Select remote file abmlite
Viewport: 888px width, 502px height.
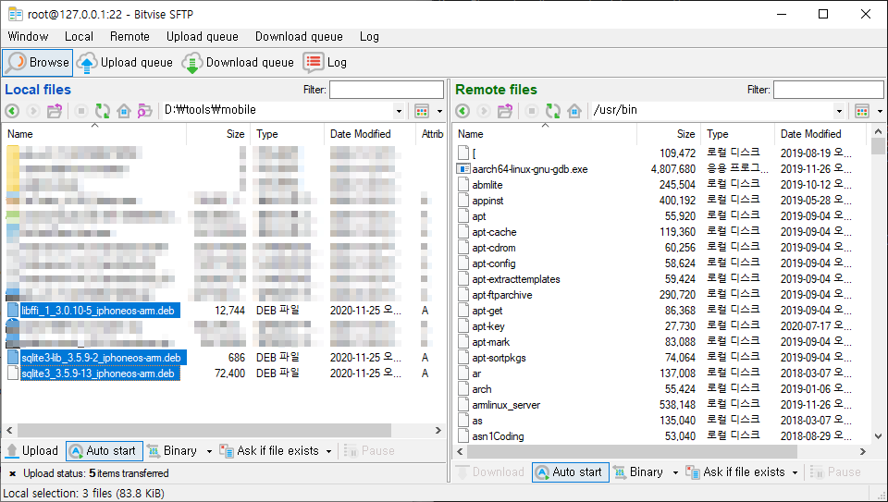tap(487, 185)
